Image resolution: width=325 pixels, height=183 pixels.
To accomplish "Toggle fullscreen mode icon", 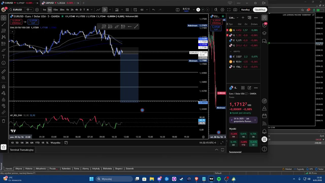I will coord(229,10).
